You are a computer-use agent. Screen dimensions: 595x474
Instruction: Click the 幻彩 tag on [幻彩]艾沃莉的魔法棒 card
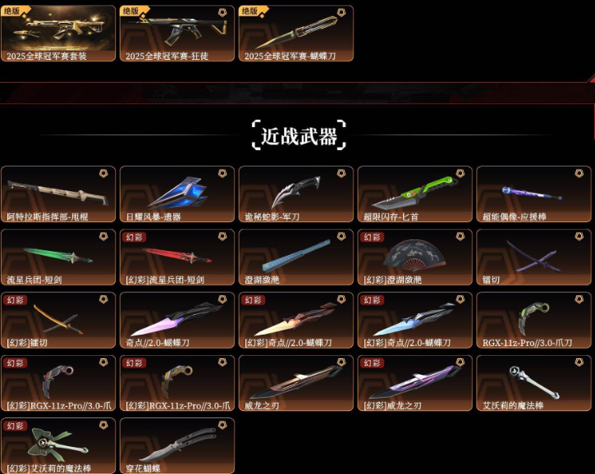(x=15, y=426)
